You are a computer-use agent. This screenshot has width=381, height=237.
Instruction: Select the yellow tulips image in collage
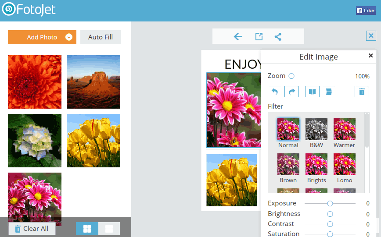[232, 180]
